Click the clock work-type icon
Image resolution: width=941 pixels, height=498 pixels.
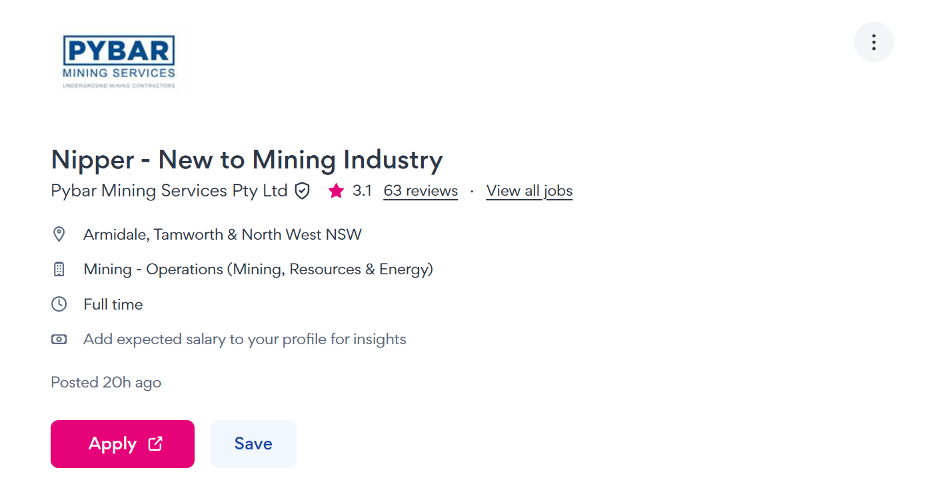point(59,304)
